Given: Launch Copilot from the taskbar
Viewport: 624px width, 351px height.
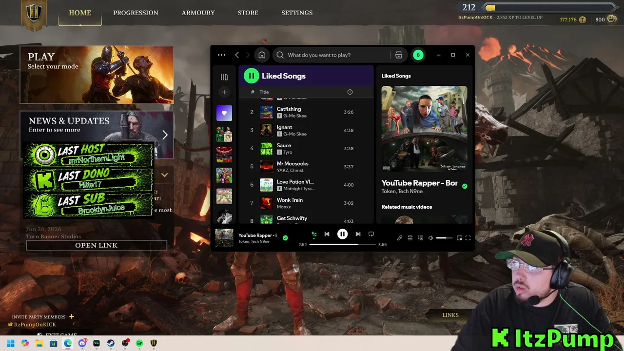Looking at the screenshot, I should point(25,343).
